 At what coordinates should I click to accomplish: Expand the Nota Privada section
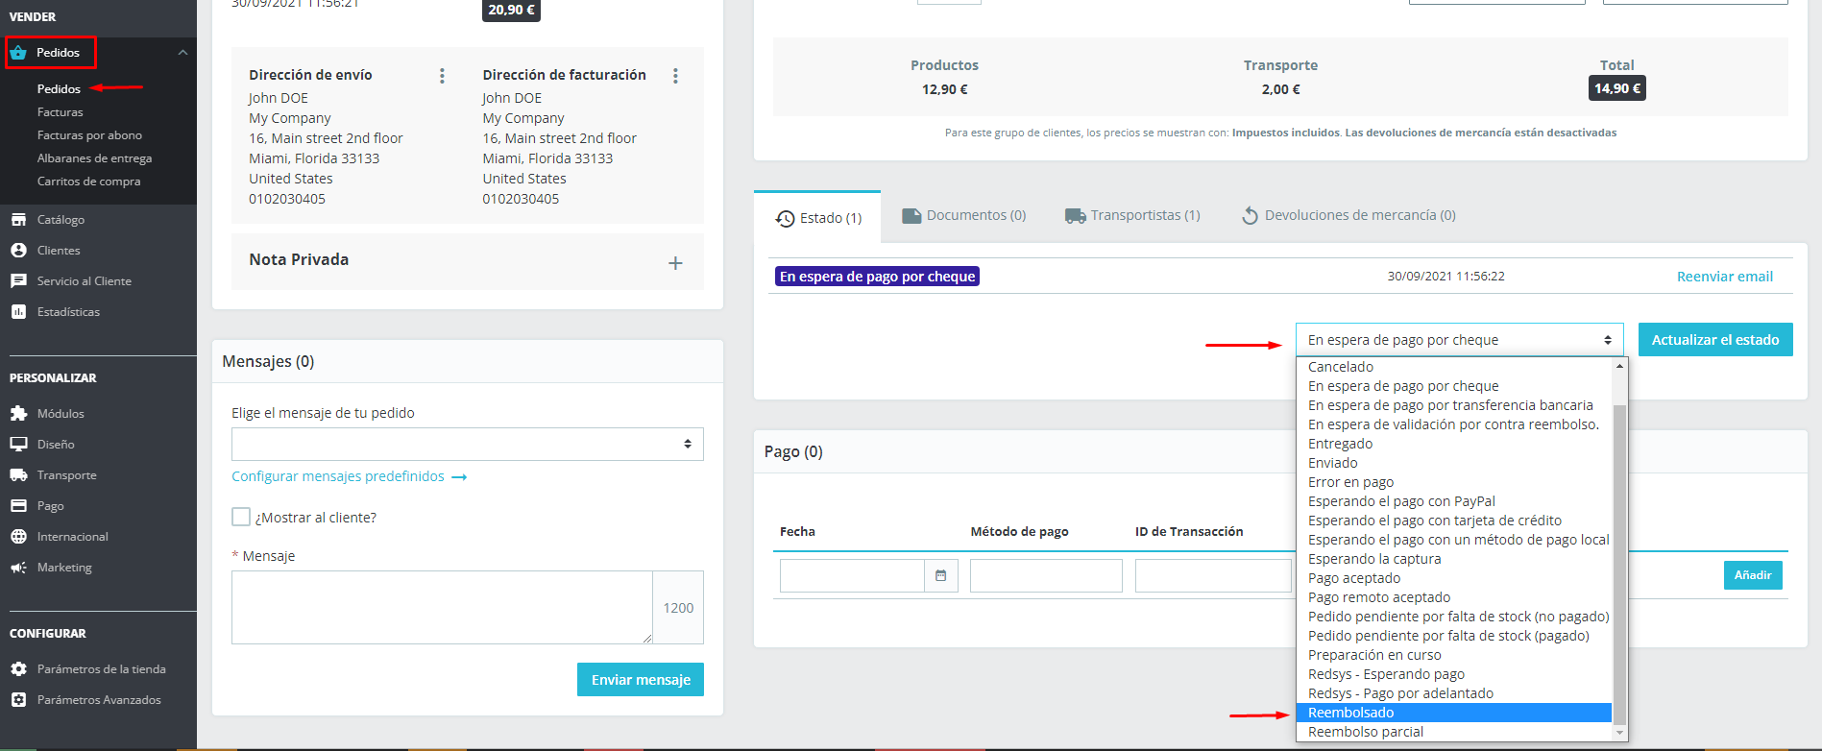click(675, 263)
